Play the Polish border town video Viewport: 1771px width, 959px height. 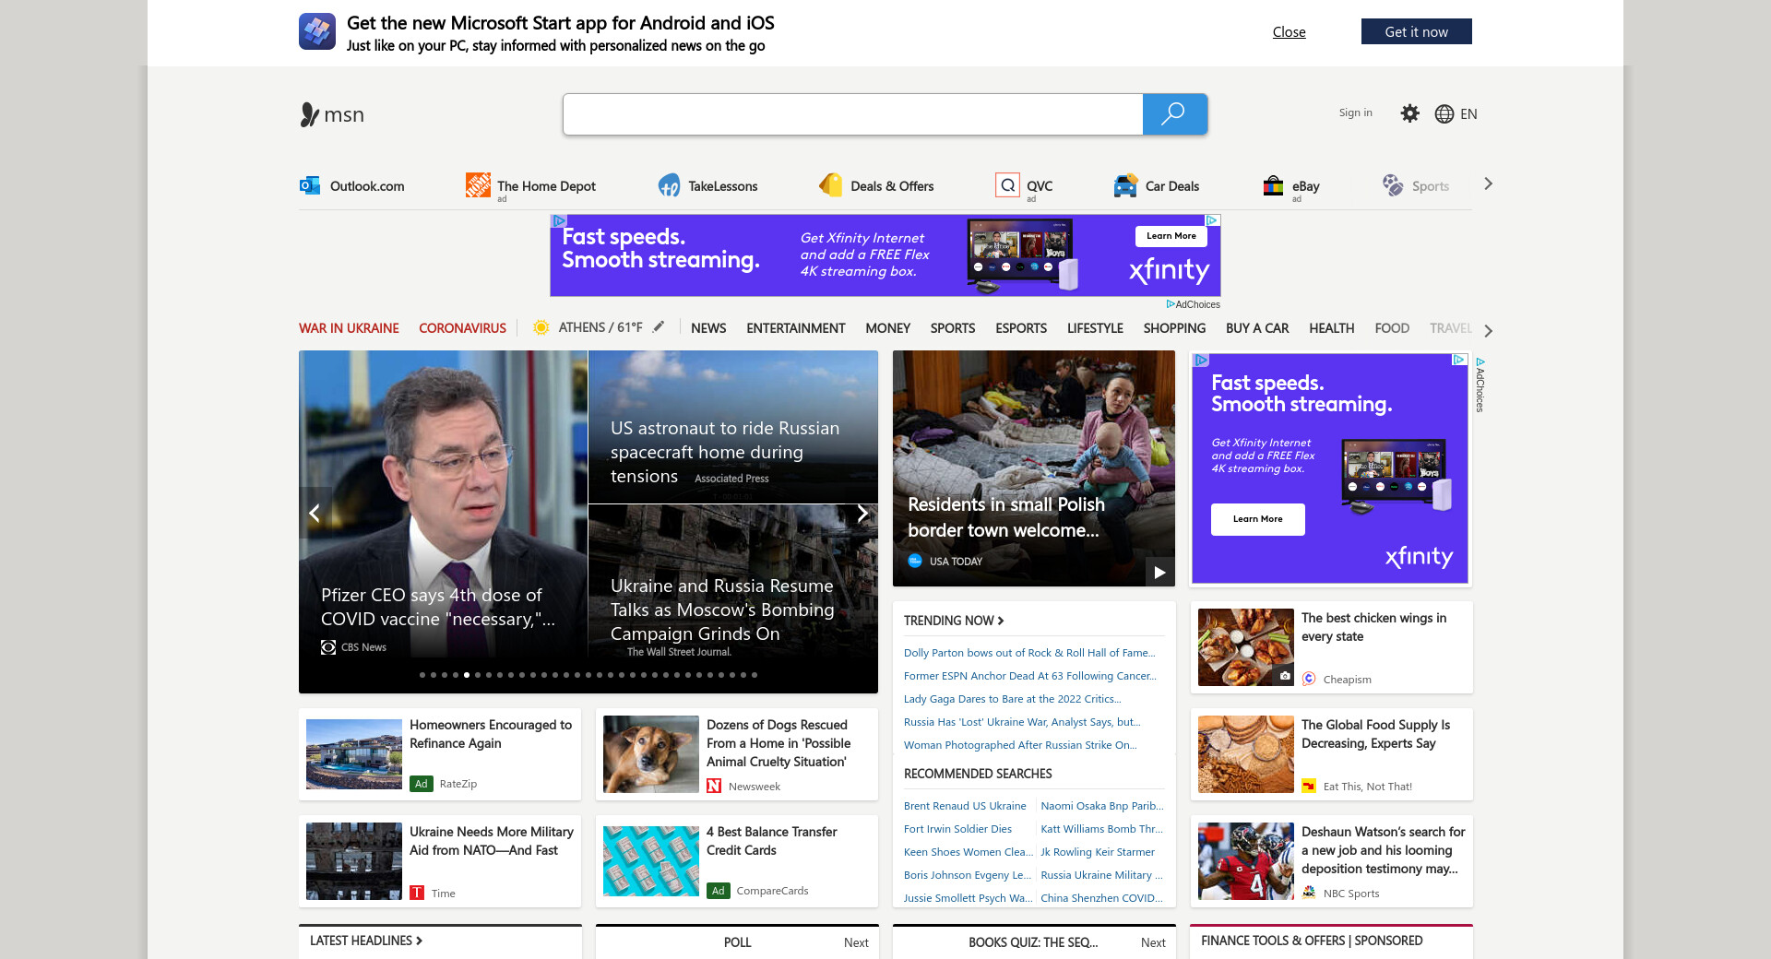tap(1159, 572)
